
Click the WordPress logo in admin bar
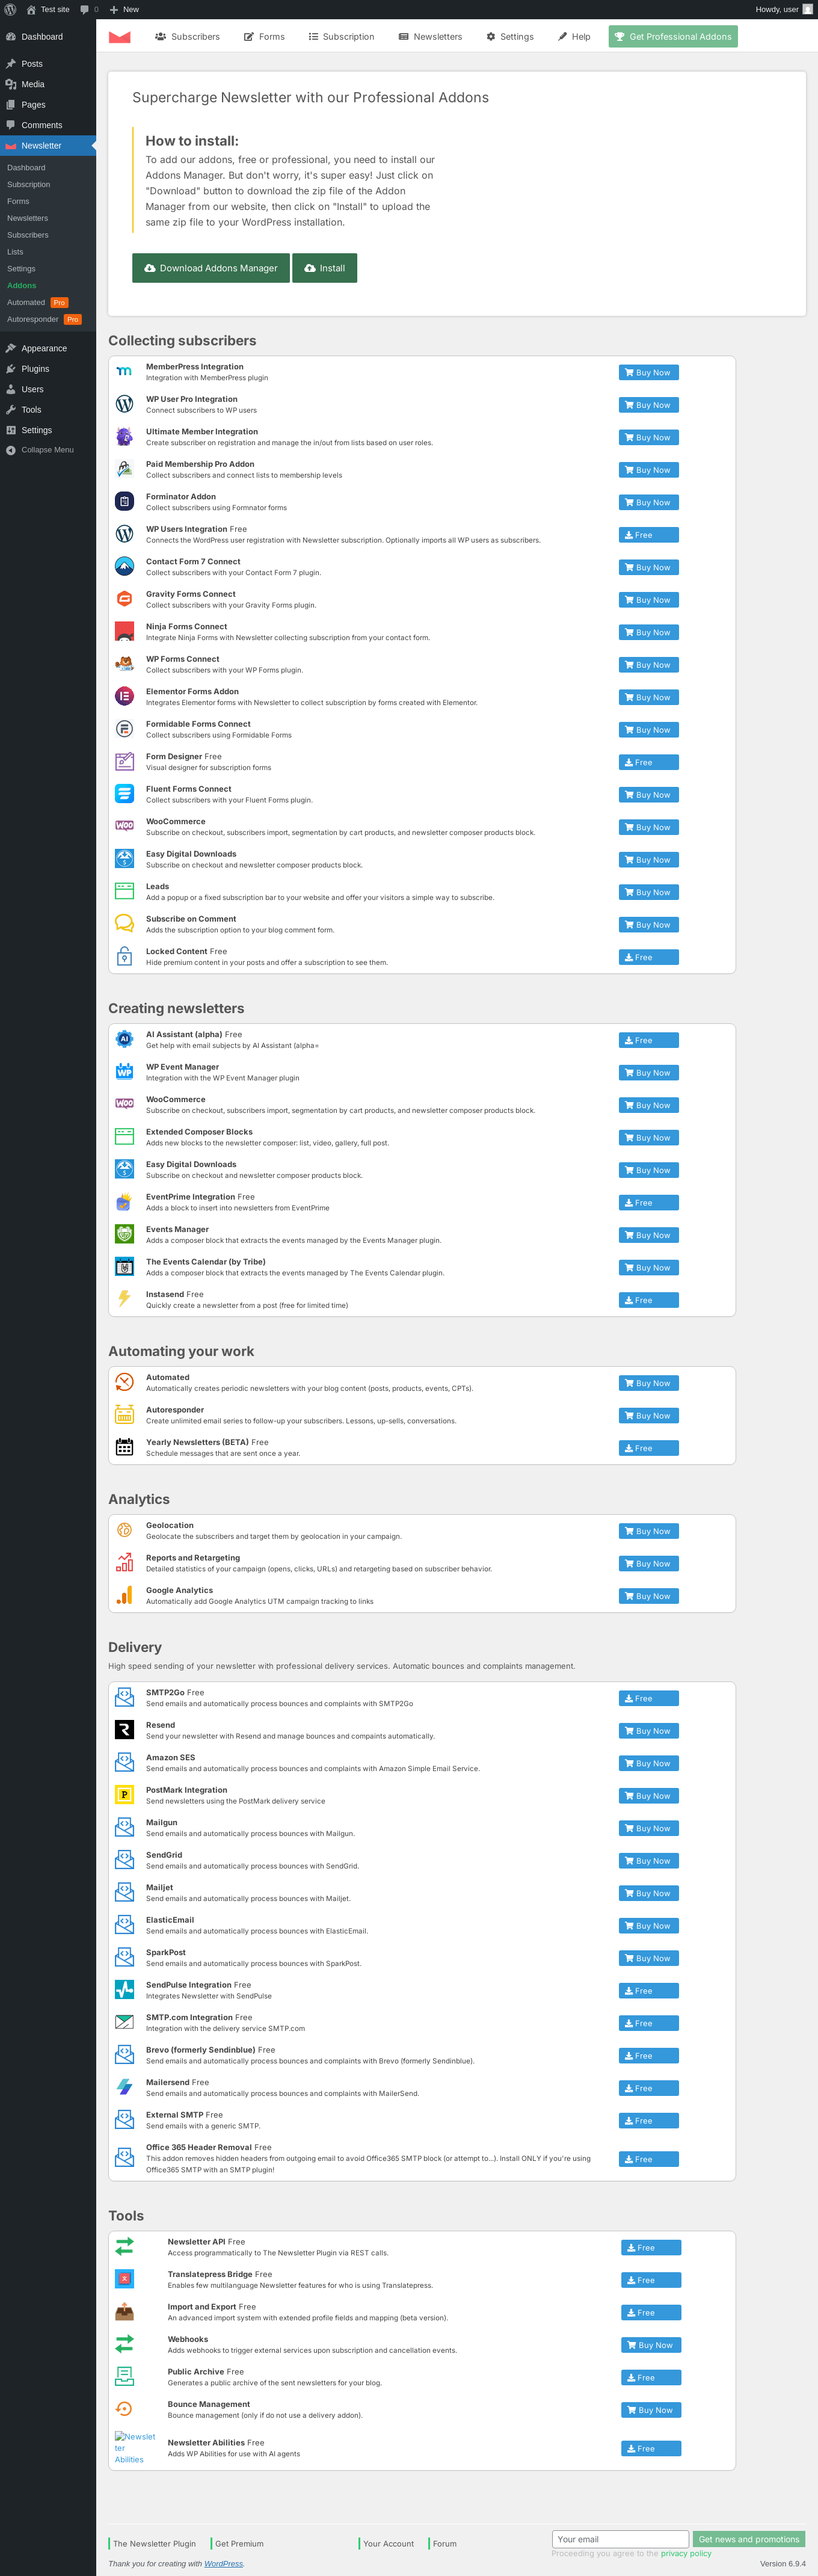tap(10, 9)
